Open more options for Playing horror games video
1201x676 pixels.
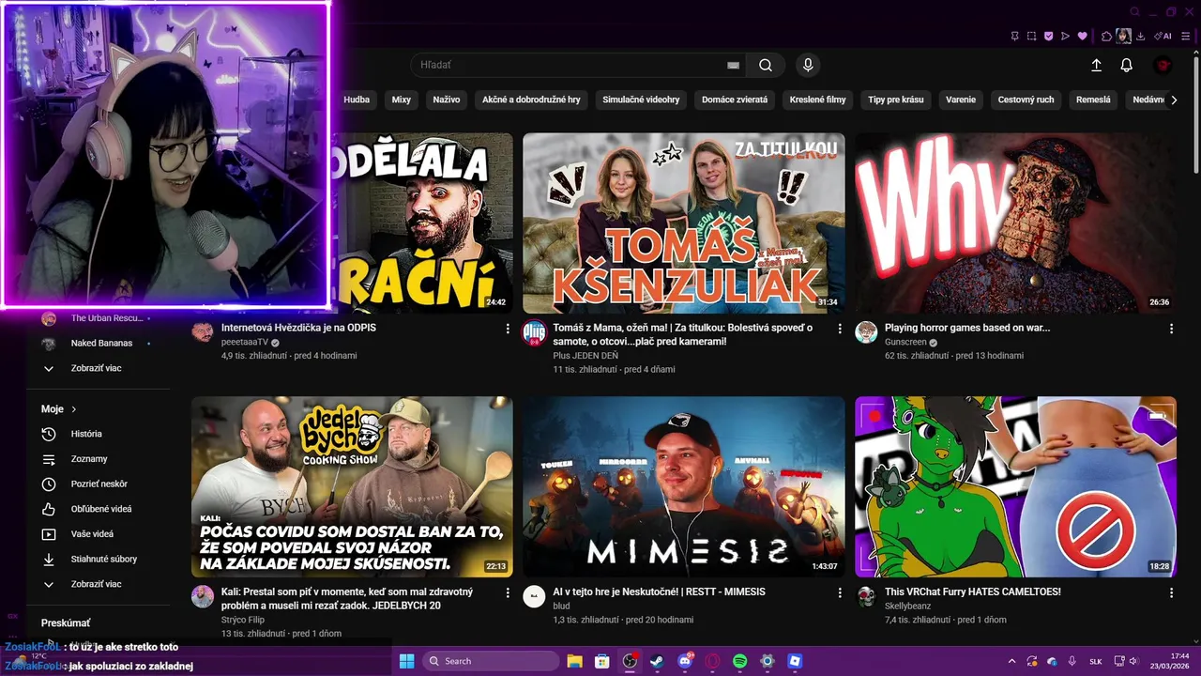tap(1171, 329)
